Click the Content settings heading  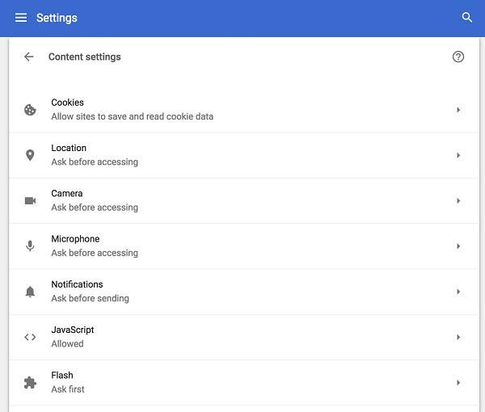[x=85, y=57]
